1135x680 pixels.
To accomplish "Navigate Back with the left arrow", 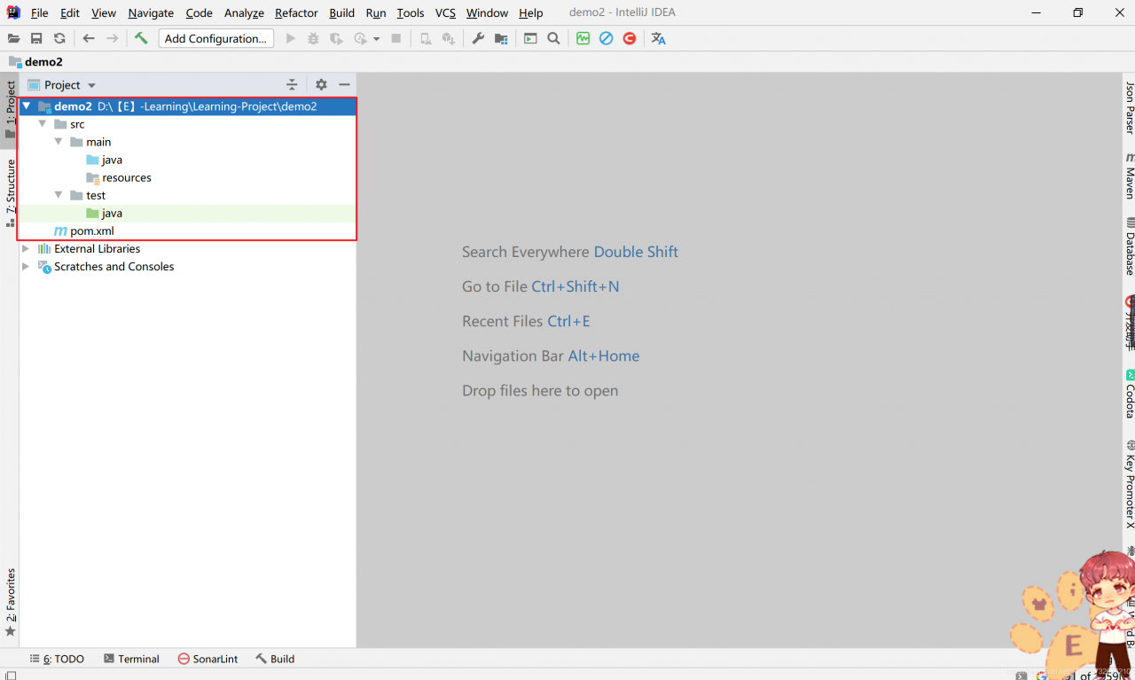I will 89,38.
